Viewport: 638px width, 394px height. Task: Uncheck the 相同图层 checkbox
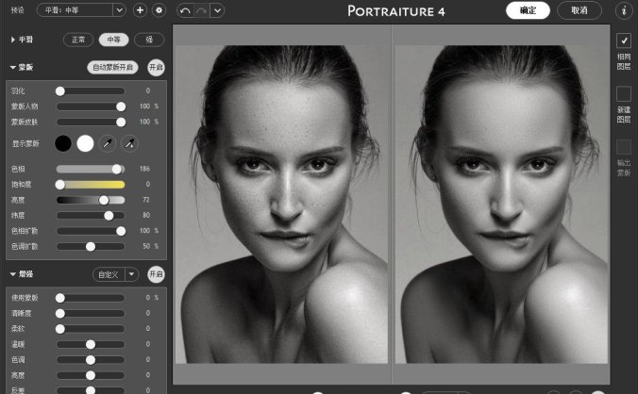pos(624,41)
